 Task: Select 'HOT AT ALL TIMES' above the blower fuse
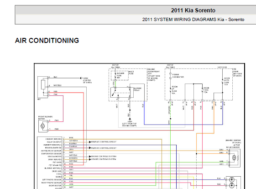[x=115, y=66]
